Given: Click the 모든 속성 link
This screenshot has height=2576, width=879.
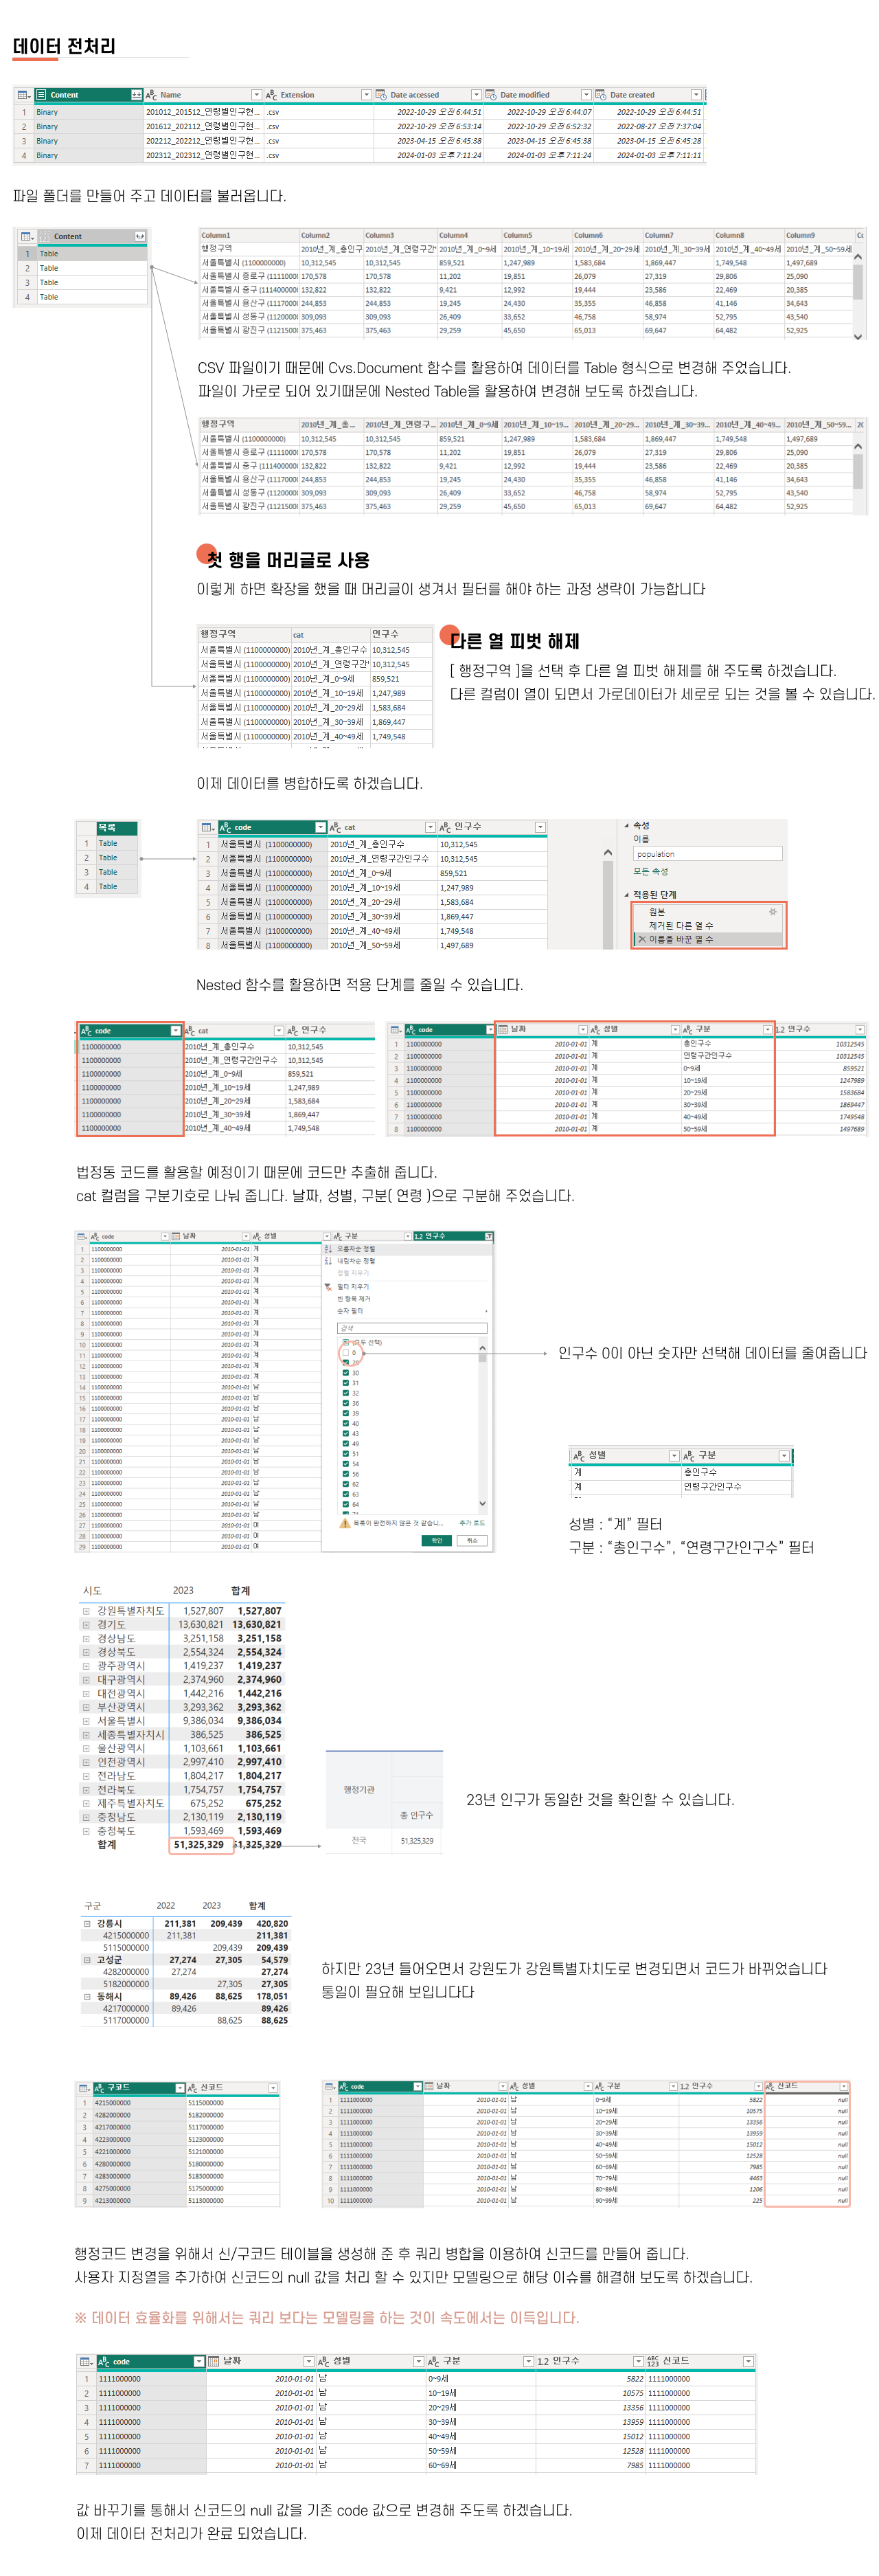Looking at the screenshot, I should point(650,871).
